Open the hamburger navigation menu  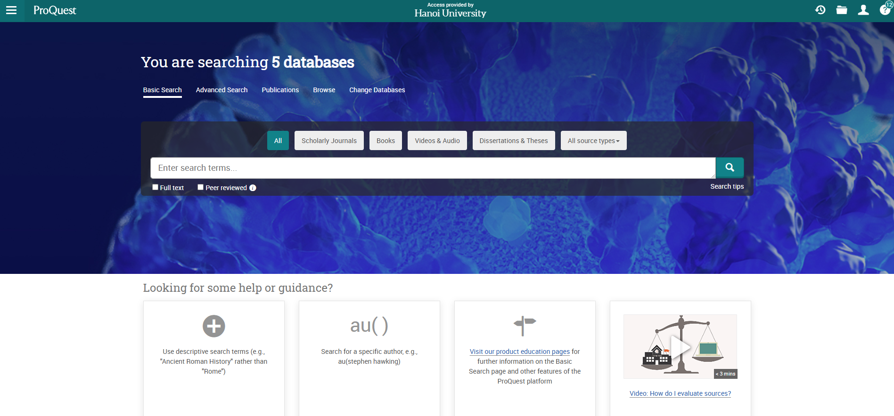pos(11,10)
